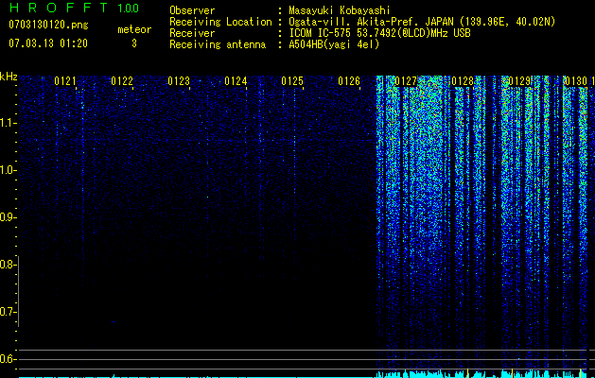The height and width of the screenshot is (378, 595).
Task: Click the 0.8 kHz axis tick label
Action: coord(8,265)
